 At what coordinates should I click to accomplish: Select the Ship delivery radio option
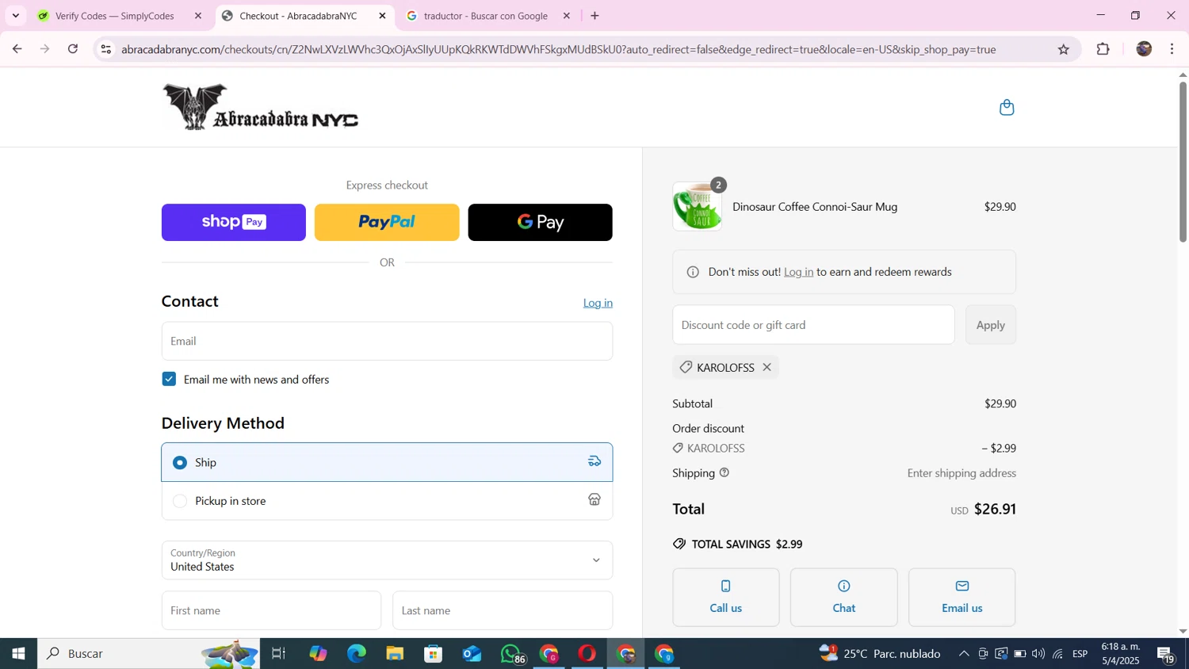coord(180,462)
